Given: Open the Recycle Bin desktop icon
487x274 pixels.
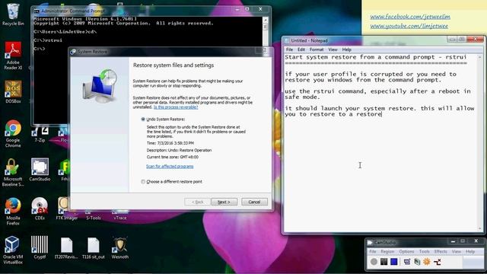Looking at the screenshot, I should (x=13, y=14).
